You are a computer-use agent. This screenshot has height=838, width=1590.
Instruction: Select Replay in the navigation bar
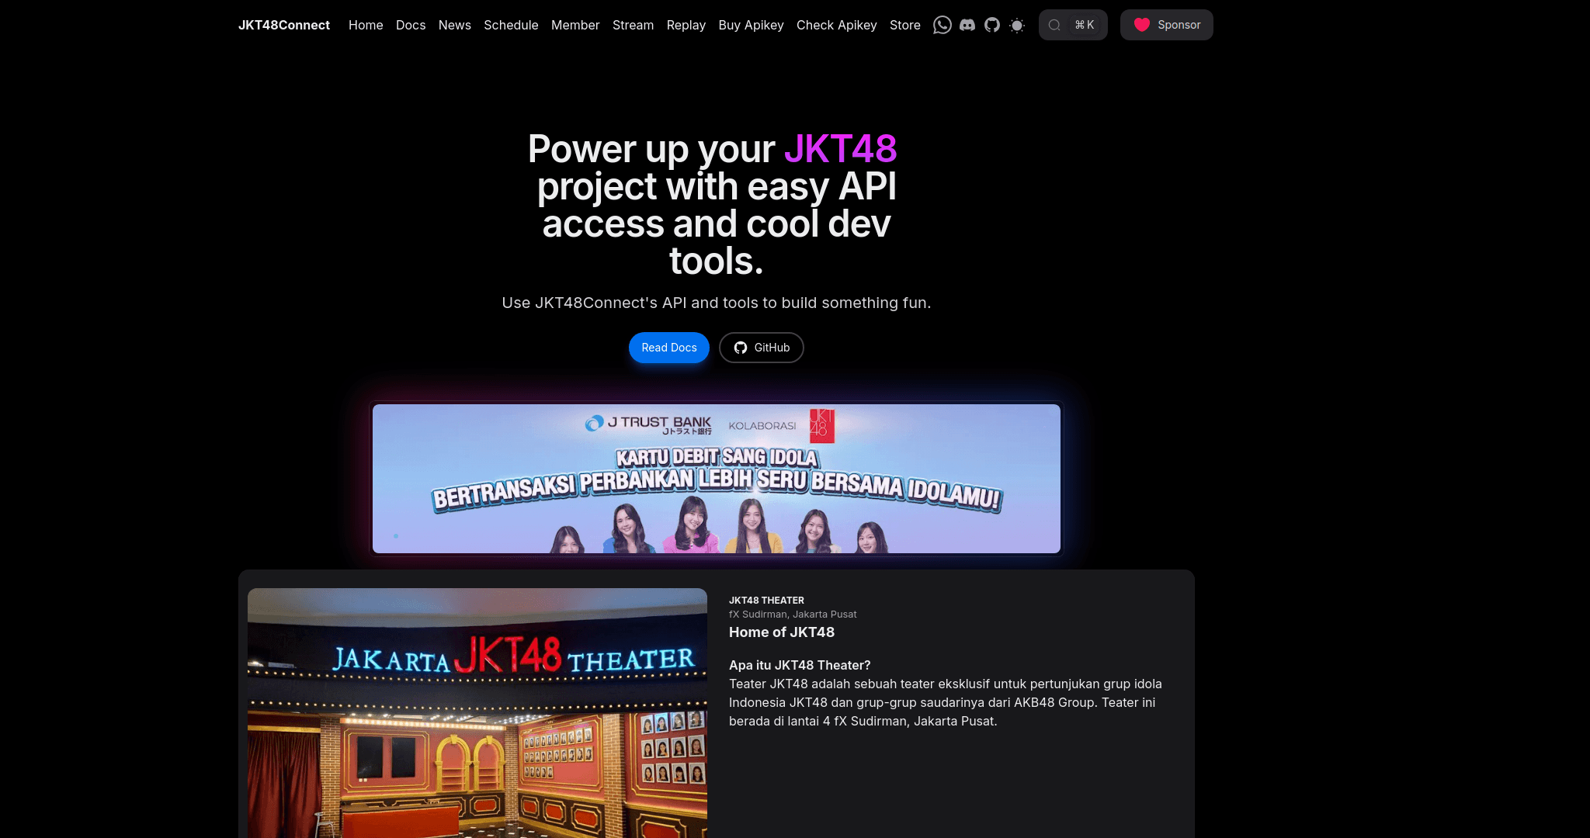pos(686,25)
